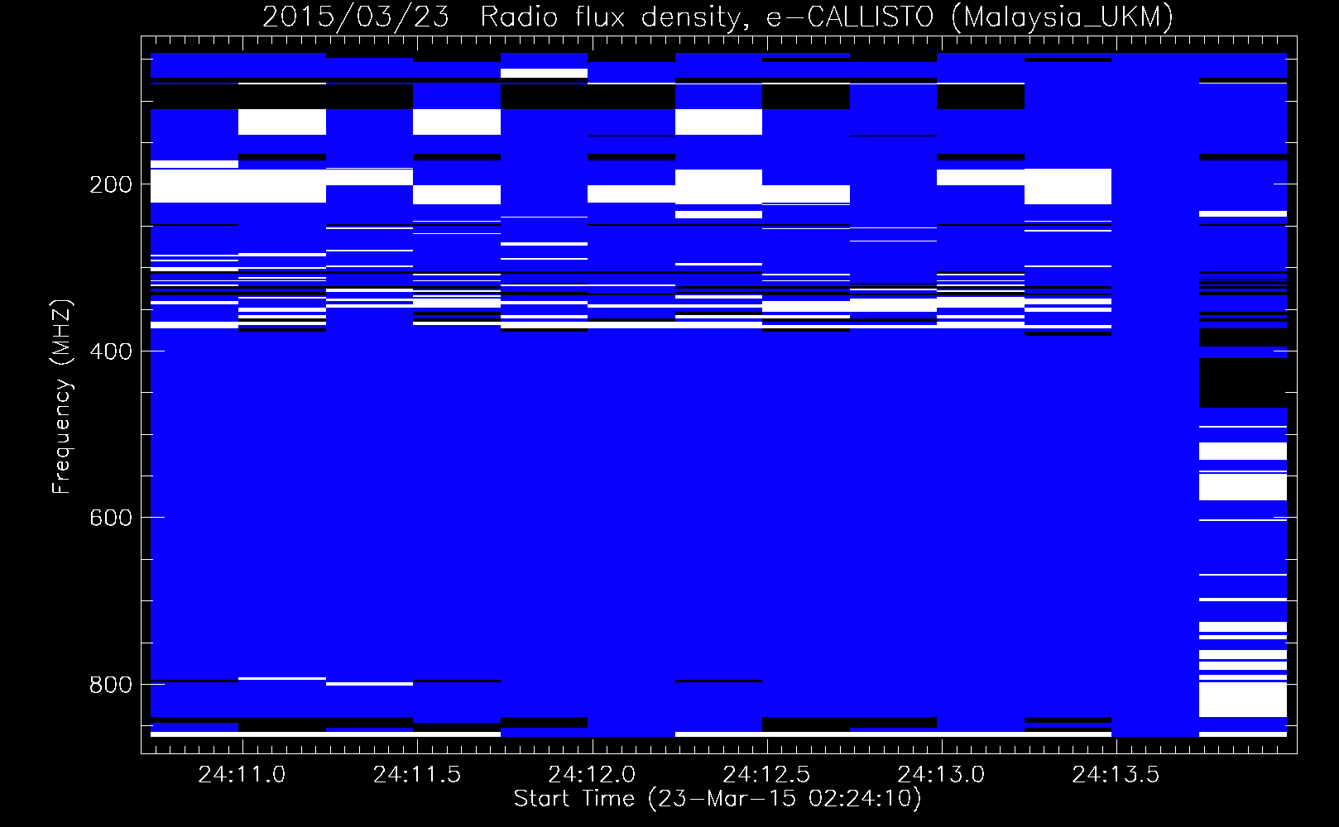Click the 24:12.0 time tick label
Image resolution: width=1339 pixels, height=827 pixels.
click(x=592, y=775)
